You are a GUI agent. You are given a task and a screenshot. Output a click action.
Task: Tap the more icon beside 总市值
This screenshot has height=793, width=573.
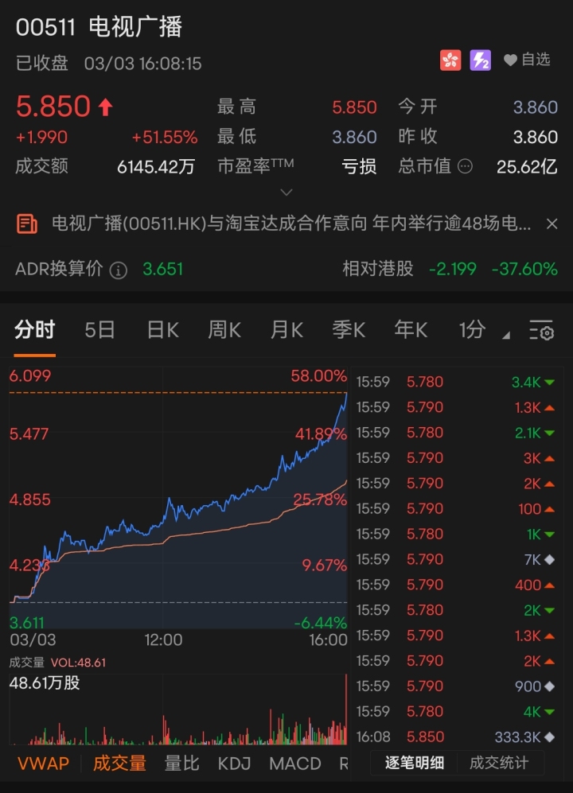[466, 166]
